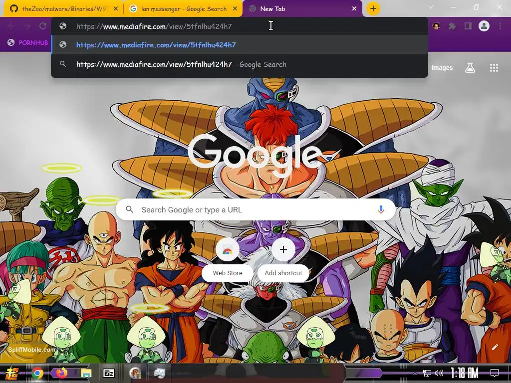Open 7-Zip from the taskbar

(x=109, y=373)
